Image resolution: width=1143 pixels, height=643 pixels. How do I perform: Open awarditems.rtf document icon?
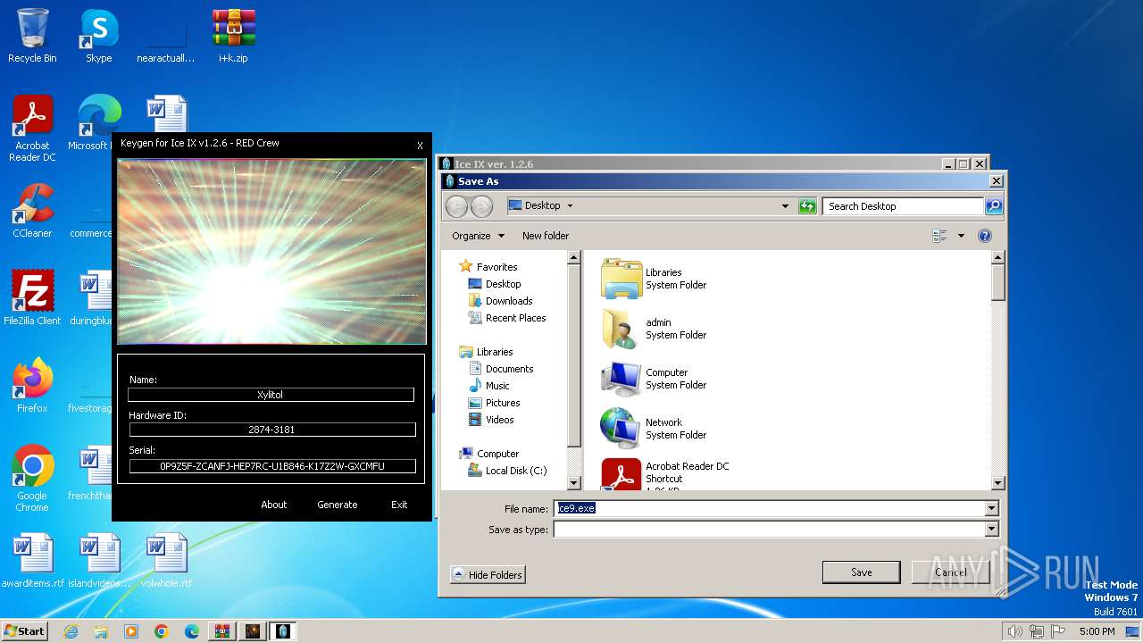(33, 560)
